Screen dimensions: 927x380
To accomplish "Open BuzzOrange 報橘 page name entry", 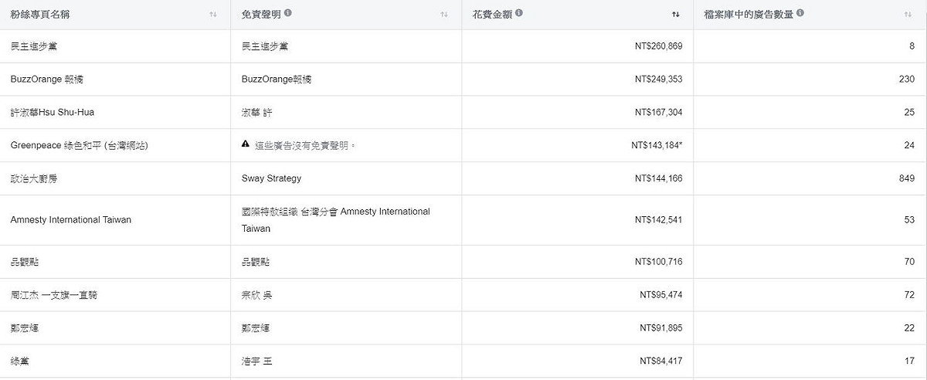I will 47,80.
